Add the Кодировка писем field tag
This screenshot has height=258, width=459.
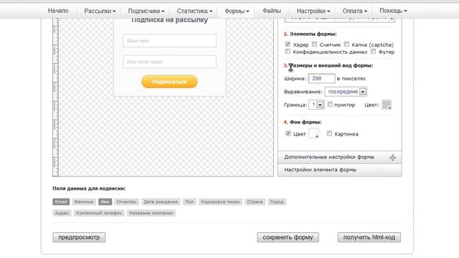point(220,202)
